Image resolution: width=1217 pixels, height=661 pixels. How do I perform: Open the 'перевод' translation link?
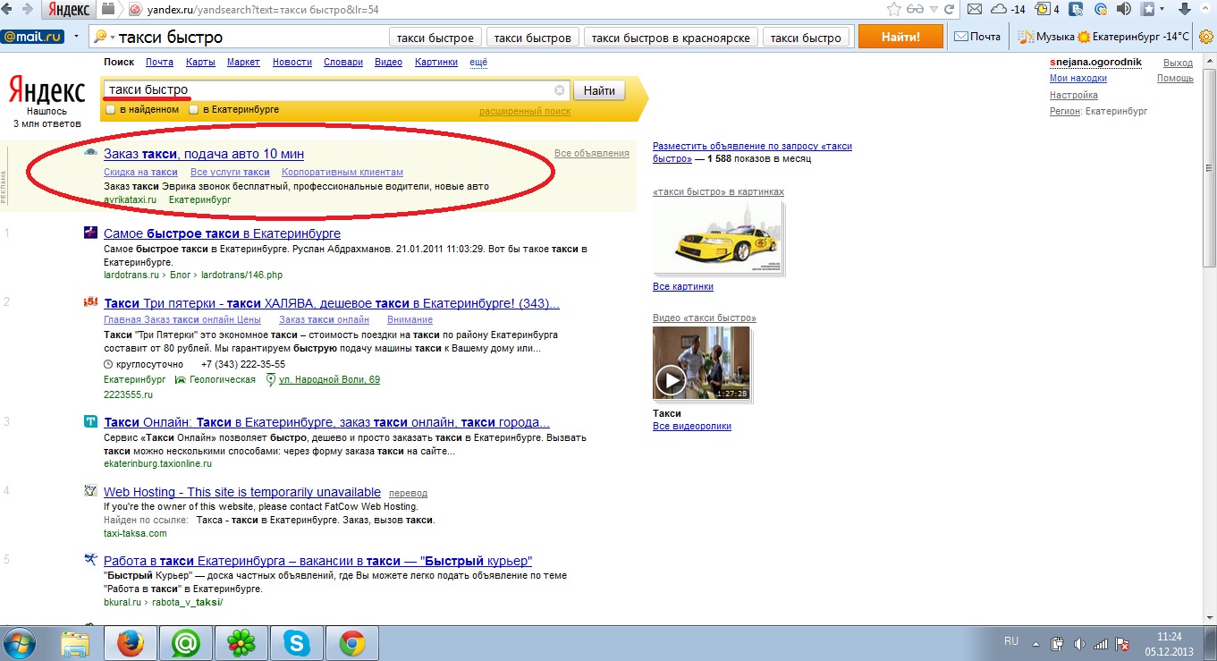tap(409, 493)
